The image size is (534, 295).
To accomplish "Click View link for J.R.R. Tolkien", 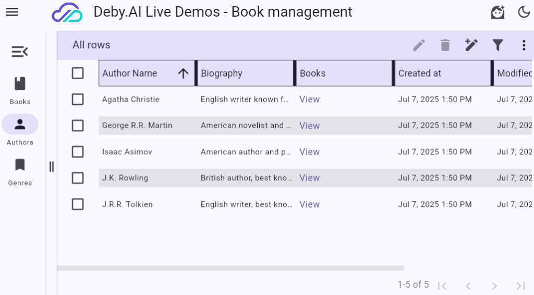I will click(x=309, y=204).
